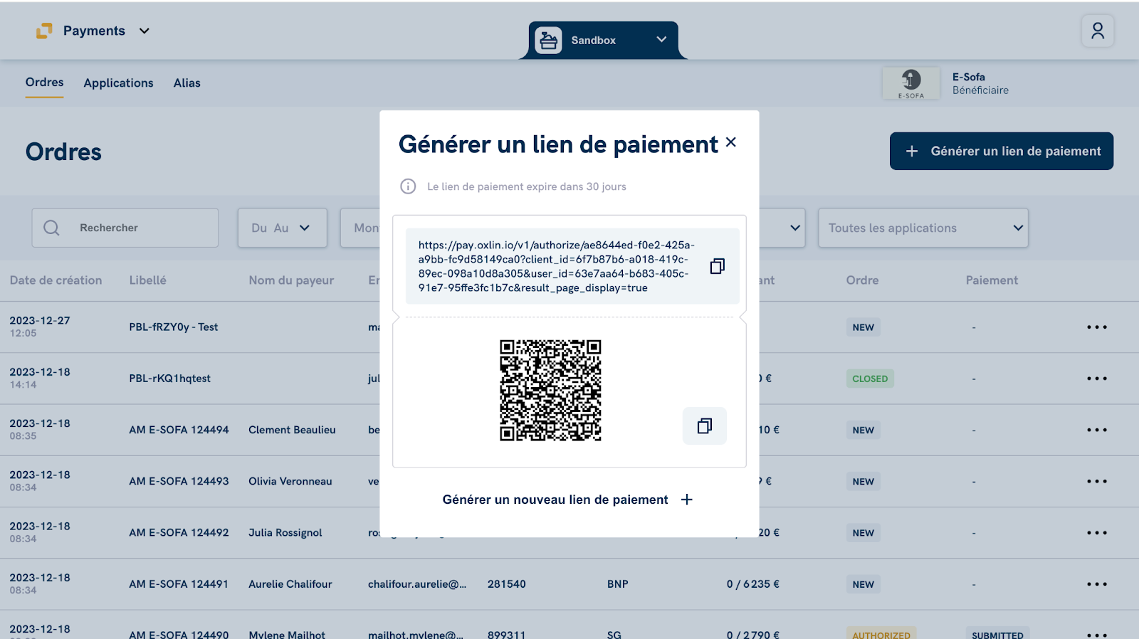
Task: Click the 0 / 6235 € amount cell
Action: pyautogui.click(x=752, y=584)
